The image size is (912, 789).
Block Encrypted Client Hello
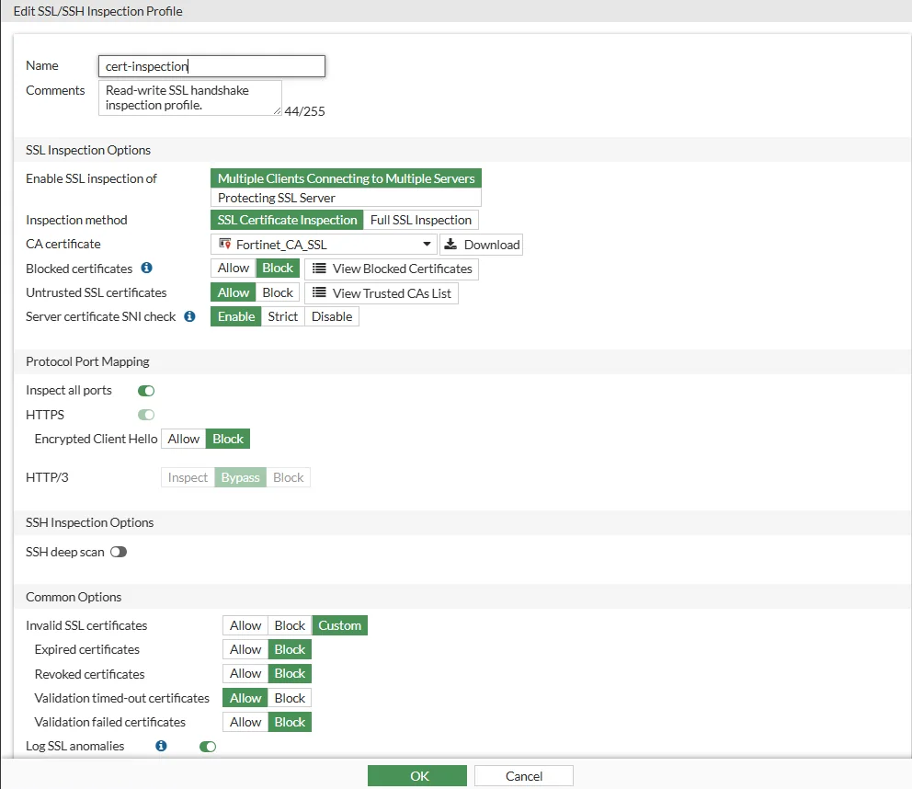pos(228,439)
